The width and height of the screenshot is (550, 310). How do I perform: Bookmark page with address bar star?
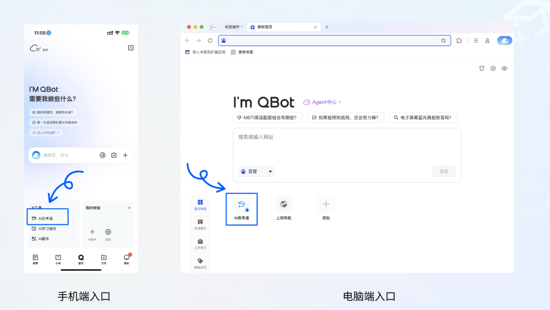(444, 41)
